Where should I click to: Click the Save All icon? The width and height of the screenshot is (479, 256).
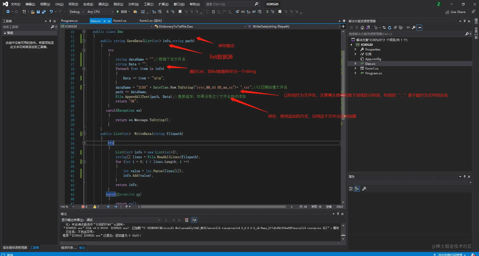pyautogui.click(x=44, y=12)
